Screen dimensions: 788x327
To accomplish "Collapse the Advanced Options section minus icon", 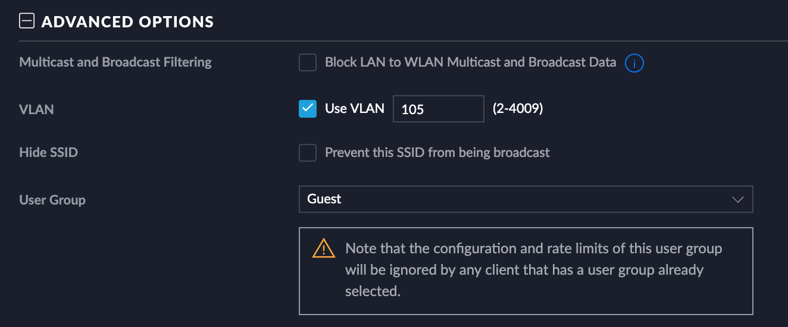I will [27, 22].
